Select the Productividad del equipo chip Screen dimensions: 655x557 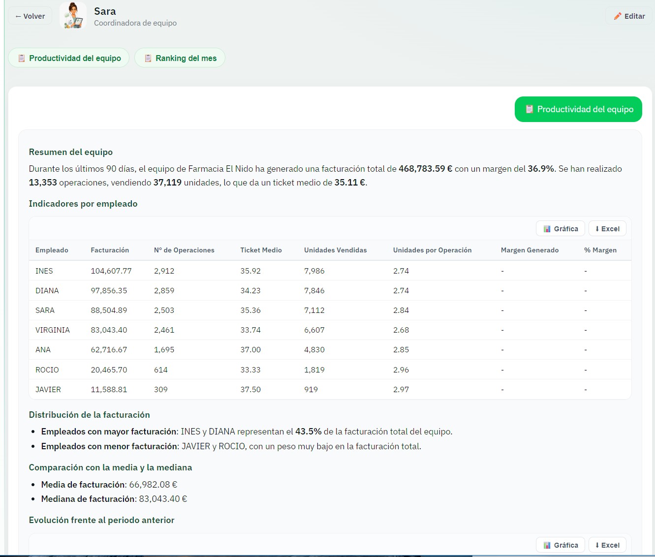[69, 58]
